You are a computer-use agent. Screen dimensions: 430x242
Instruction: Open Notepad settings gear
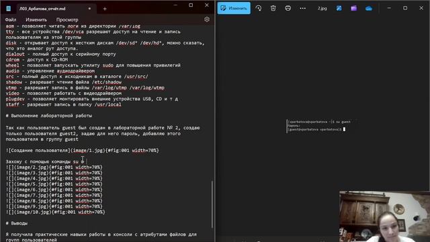point(207,19)
